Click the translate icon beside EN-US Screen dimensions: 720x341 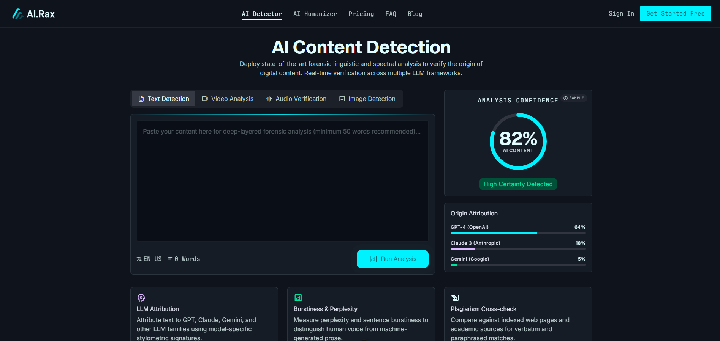pyautogui.click(x=139, y=259)
